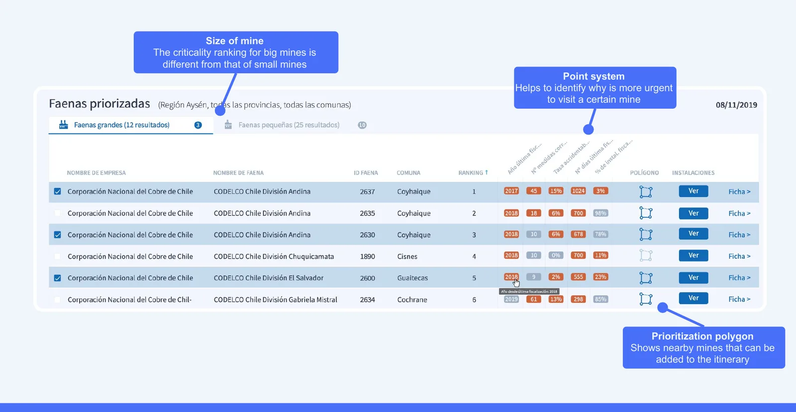Click the Nombre de faena column header
Viewport: 796px width, 412px height.
(238, 173)
